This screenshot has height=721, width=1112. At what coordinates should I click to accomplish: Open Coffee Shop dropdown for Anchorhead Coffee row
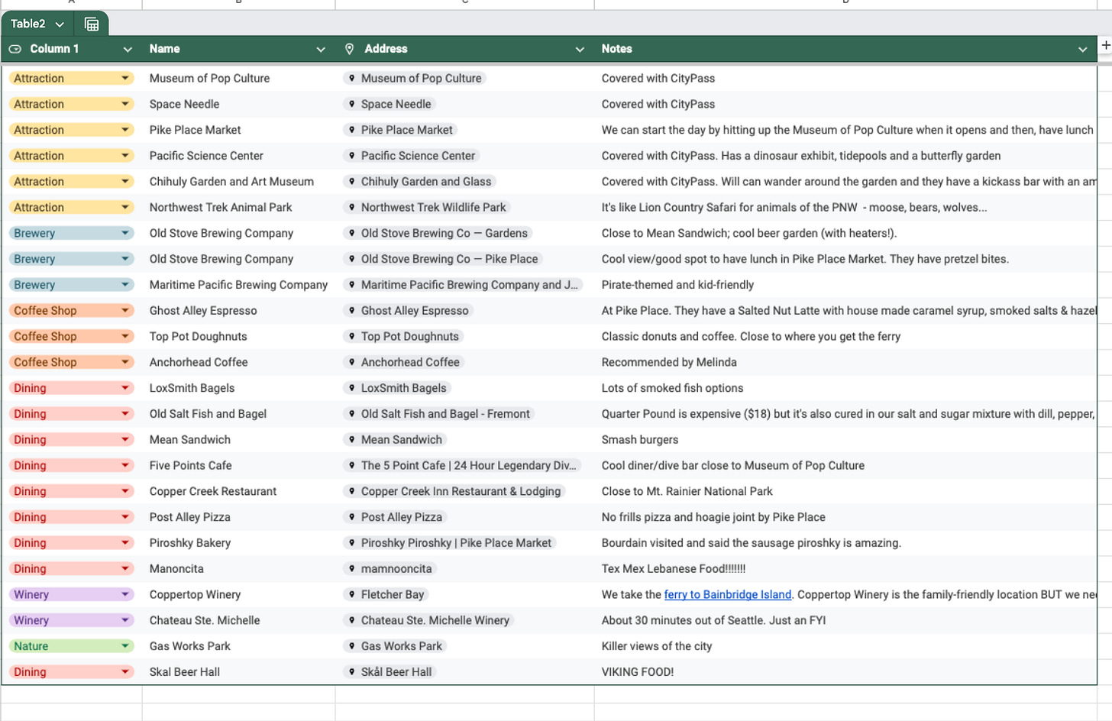[125, 362]
